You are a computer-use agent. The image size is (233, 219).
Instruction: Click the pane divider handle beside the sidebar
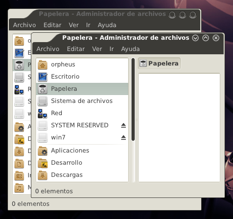(137, 120)
